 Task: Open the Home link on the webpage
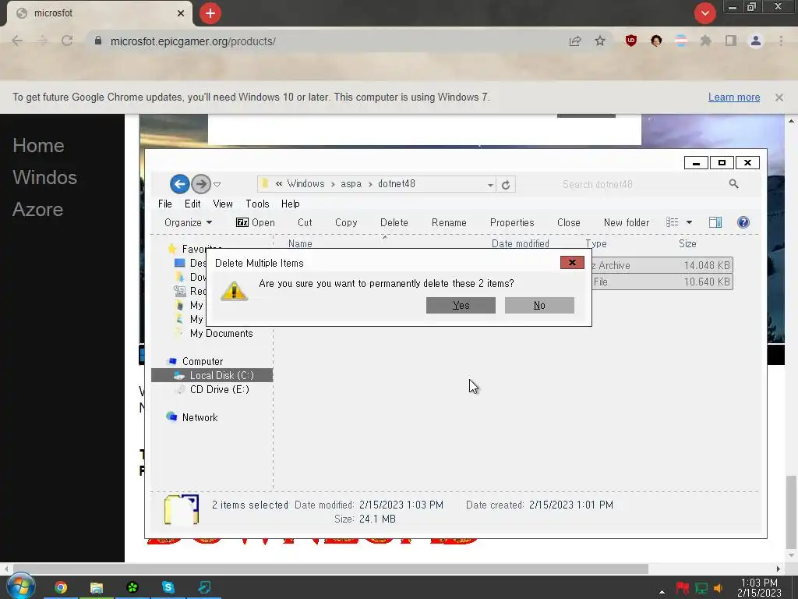click(x=39, y=146)
